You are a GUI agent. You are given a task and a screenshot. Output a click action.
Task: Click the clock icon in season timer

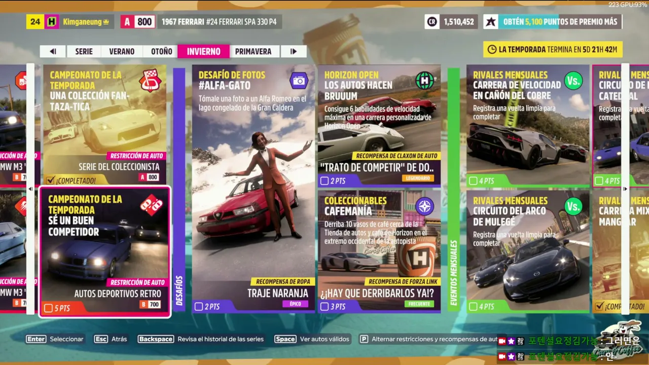pyautogui.click(x=492, y=49)
